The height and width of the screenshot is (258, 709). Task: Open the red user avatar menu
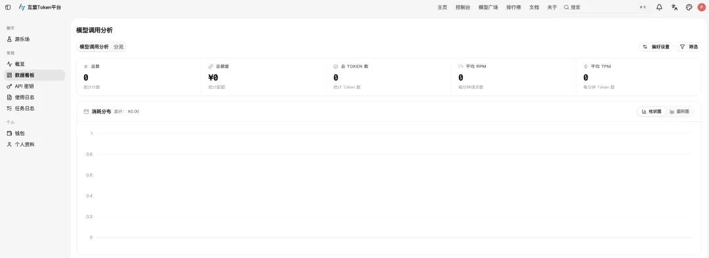point(702,7)
